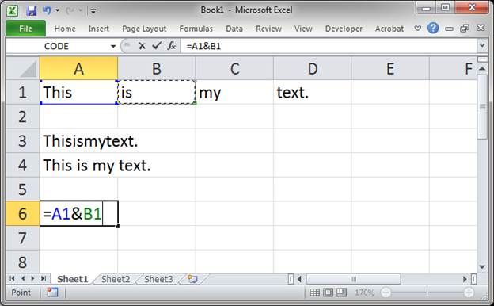Click the vertical scrollbar down arrow

tap(482, 267)
